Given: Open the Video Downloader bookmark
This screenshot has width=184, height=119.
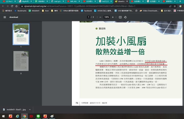Looking at the screenshot, I should (x=149, y=11).
